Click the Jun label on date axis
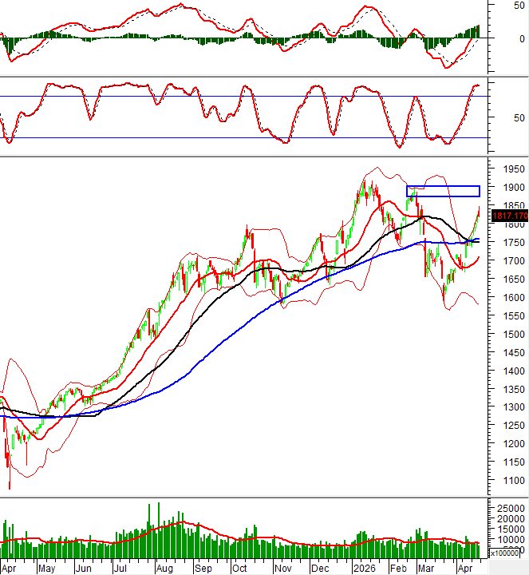The width and height of the screenshot is (529, 575). pos(84,569)
